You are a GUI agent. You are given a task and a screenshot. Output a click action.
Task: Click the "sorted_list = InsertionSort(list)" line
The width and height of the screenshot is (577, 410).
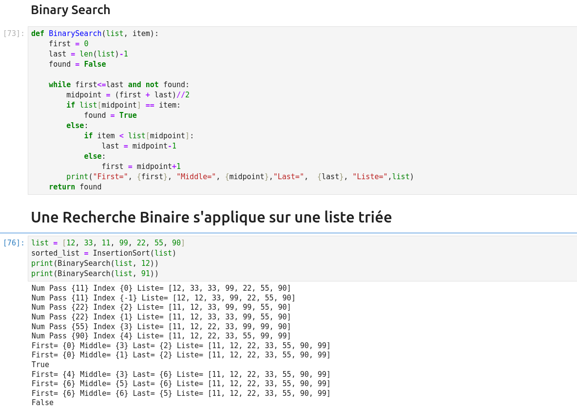[104, 253]
